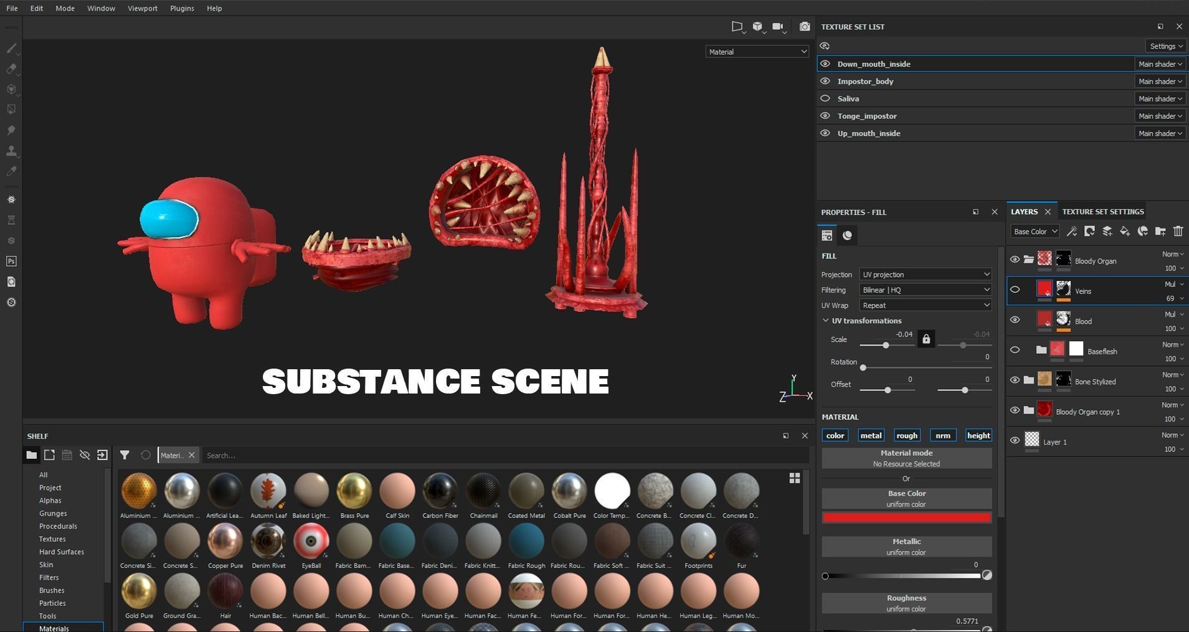Click the add effect magic wand icon

click(x=1072, y=232)
